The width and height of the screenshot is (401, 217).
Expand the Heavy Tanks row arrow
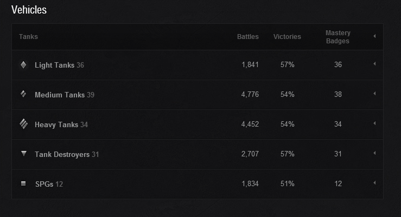tap(374, 124)
